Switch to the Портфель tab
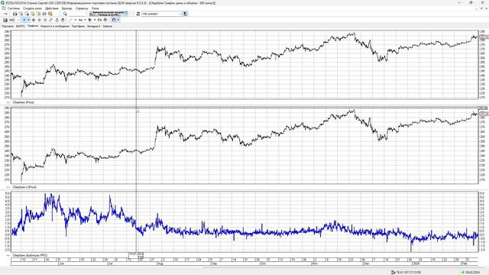Viewport: 489px width, 275px height. coord(78,27)
